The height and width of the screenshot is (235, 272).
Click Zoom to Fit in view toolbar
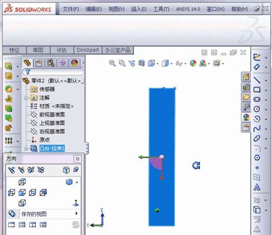(x=112, y=63)
